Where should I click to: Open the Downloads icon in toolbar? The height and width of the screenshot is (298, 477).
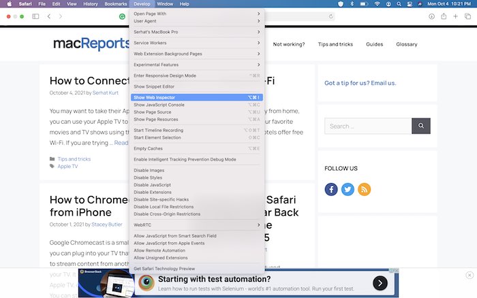pyautogui.click(x=431, y=16)
